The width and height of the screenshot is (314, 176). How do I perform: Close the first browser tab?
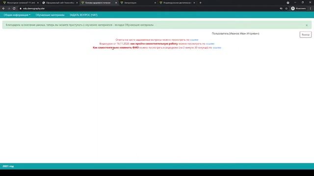point(38,3)
